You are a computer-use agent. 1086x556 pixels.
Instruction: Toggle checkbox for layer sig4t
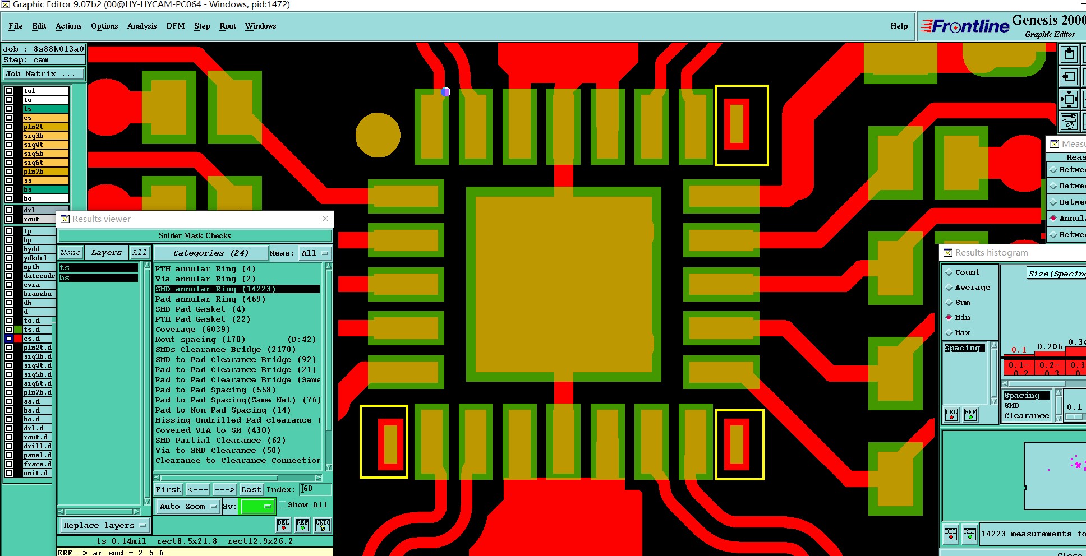9,145
